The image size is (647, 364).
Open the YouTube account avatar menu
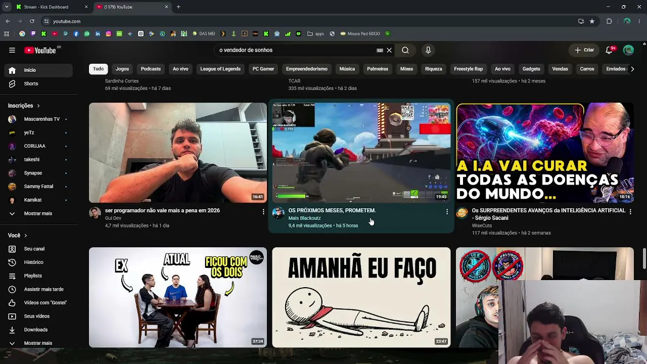pyautogui.click(x=628, y=50)
